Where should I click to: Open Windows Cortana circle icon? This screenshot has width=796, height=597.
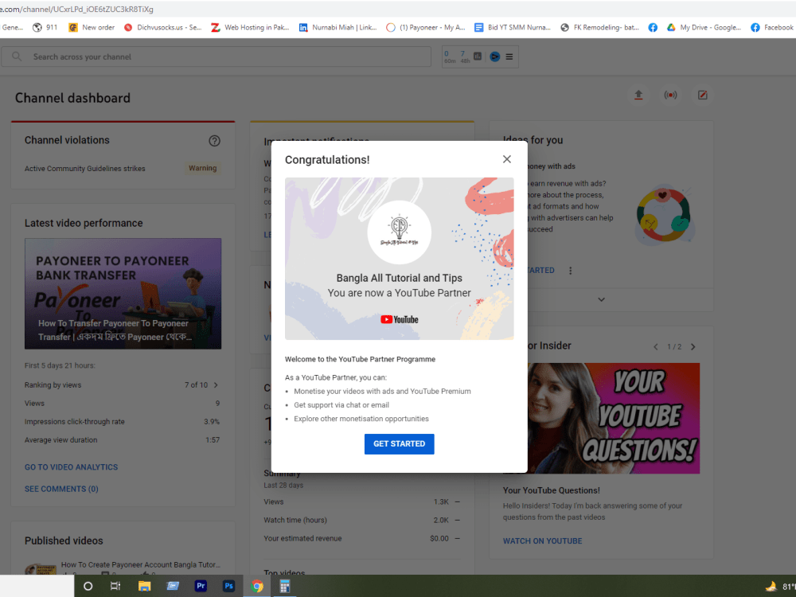88,587
